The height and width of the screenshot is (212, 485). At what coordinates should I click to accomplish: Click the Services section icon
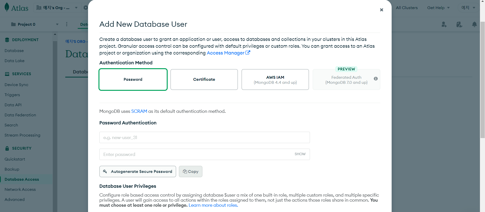point(7,74)
